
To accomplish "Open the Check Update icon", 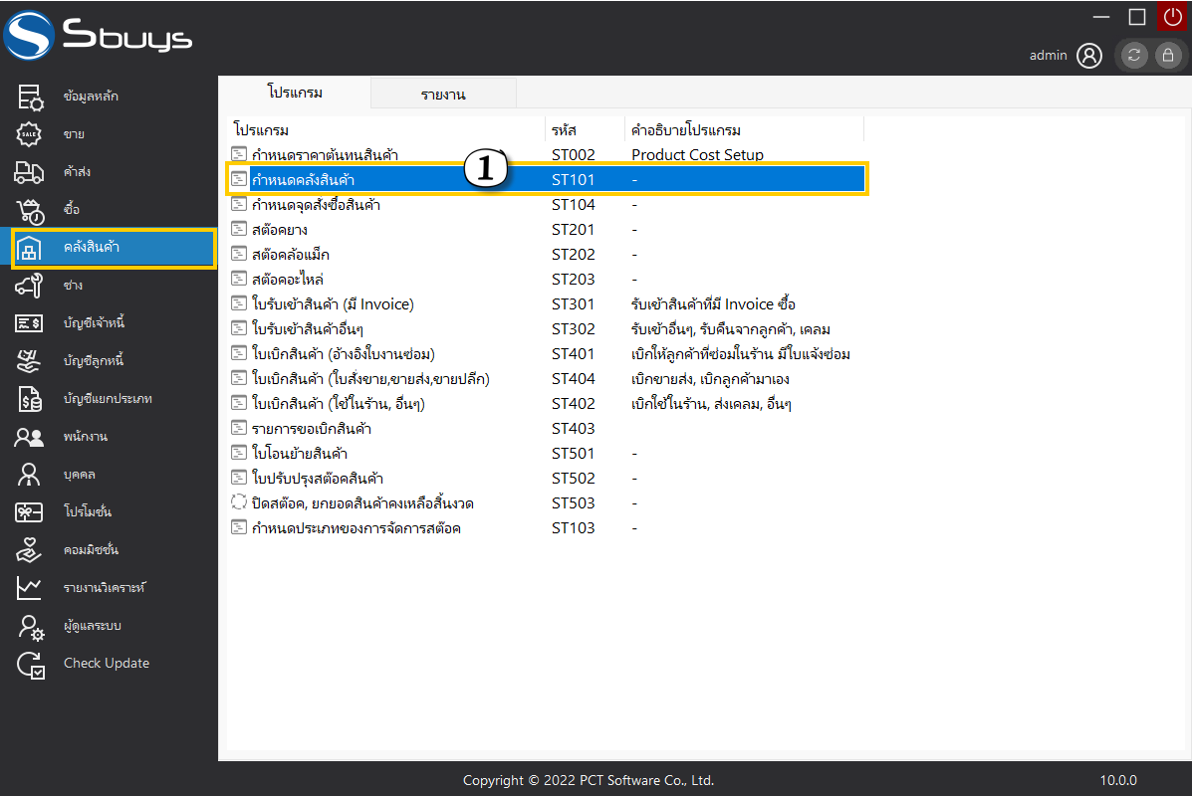I will pos(30,664).
